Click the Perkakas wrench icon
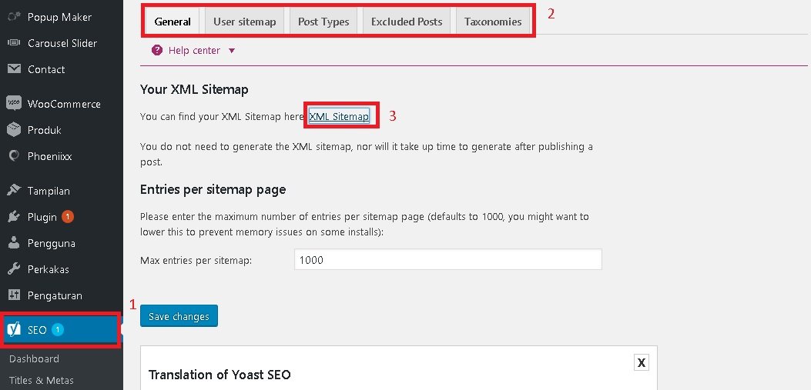This screenshot has width=811, height=390. point(14,269)
